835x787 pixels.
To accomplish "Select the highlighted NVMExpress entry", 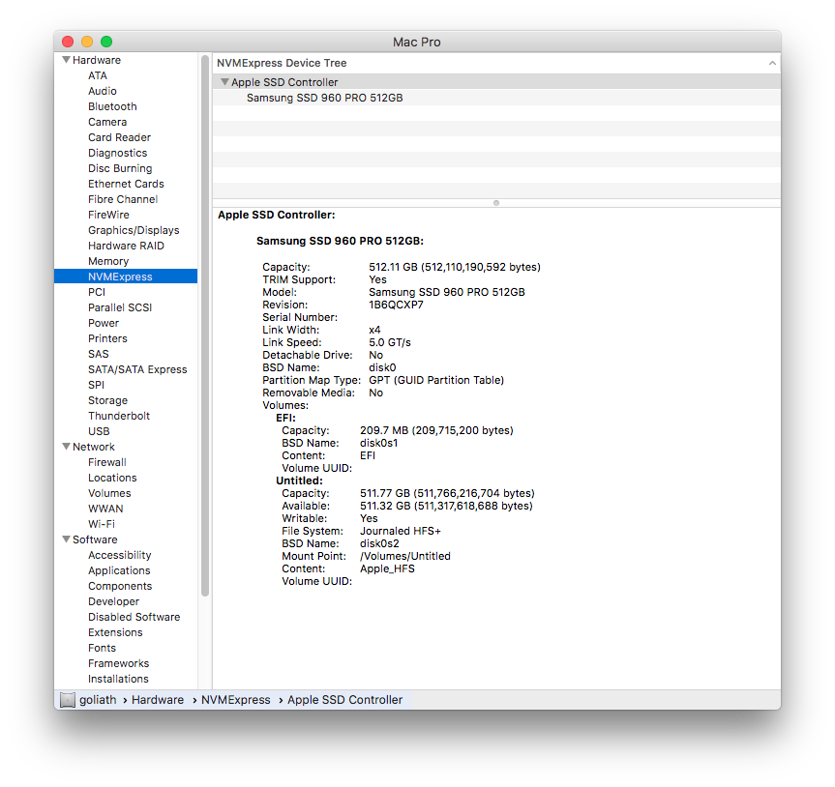I will tap(126, 277).
